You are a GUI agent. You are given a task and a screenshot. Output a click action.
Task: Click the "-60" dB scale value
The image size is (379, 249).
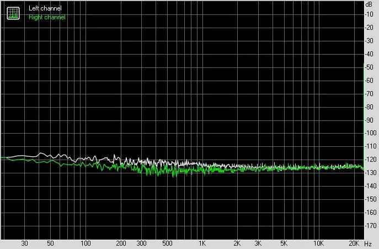pyautogui.click(x=369, y=81)
